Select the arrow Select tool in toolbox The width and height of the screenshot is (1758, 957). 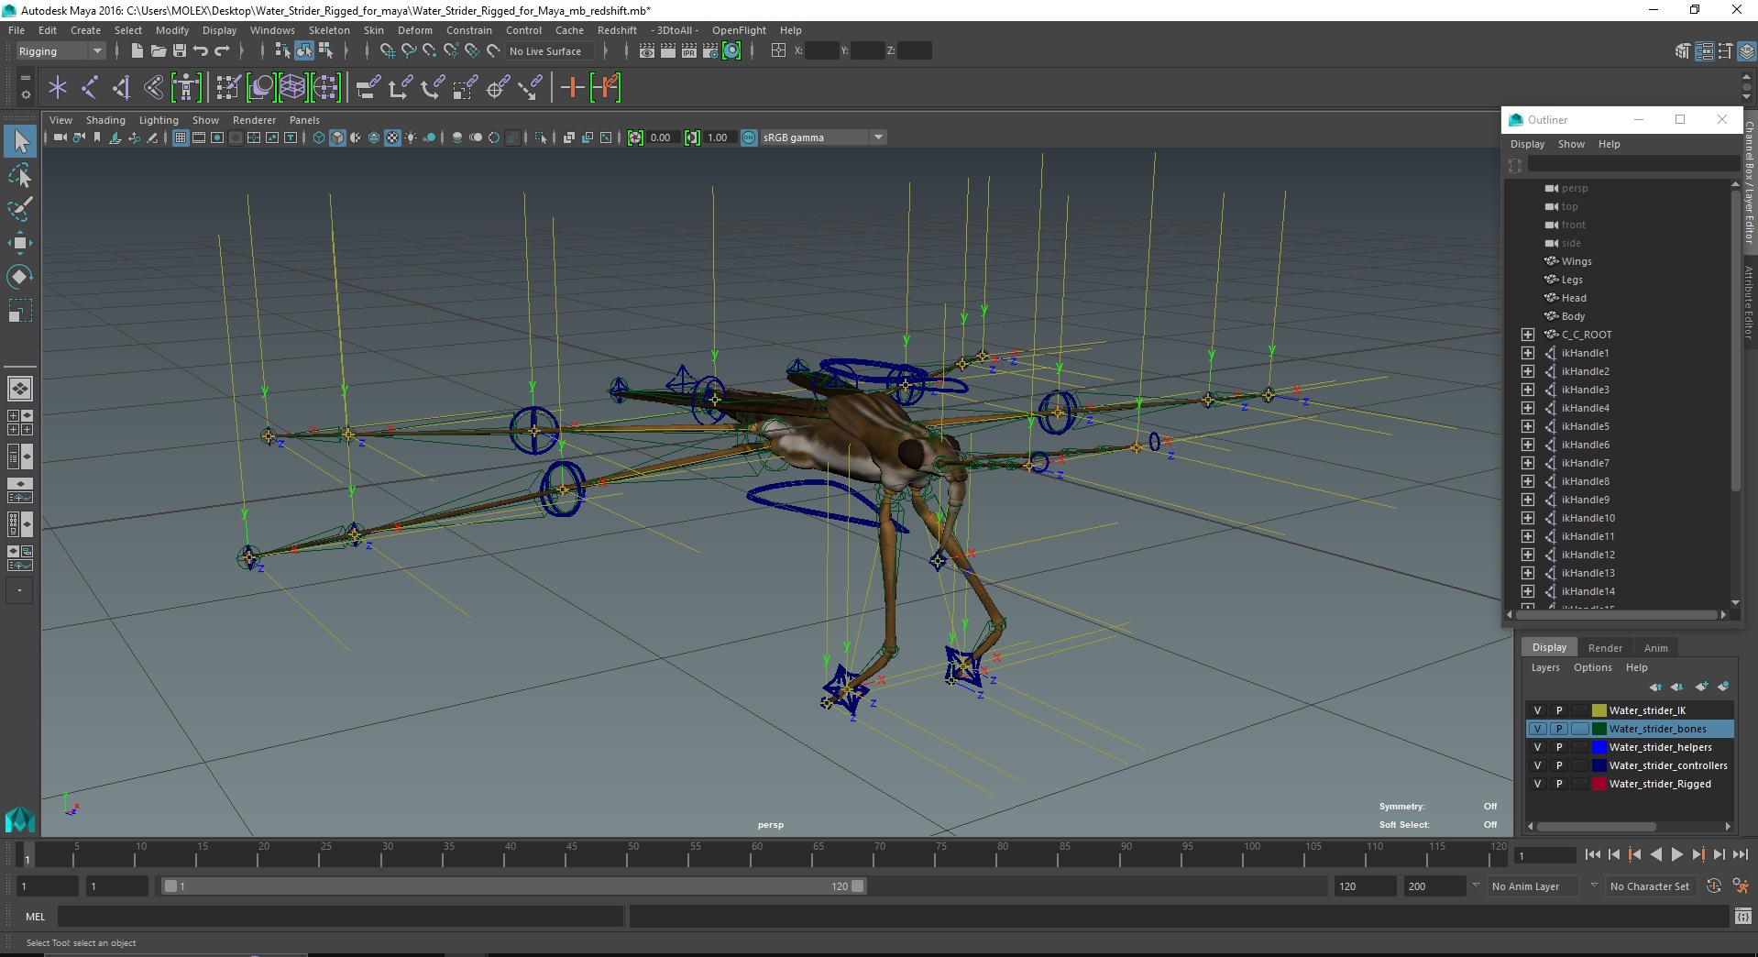[x=20, y=141]
